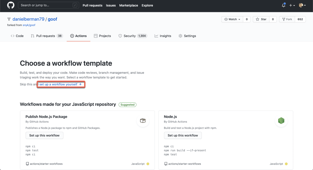Click the green Node.js hexagon logo
The width and height of the screenshot is (313, 170).
click(x=281, y=121)
